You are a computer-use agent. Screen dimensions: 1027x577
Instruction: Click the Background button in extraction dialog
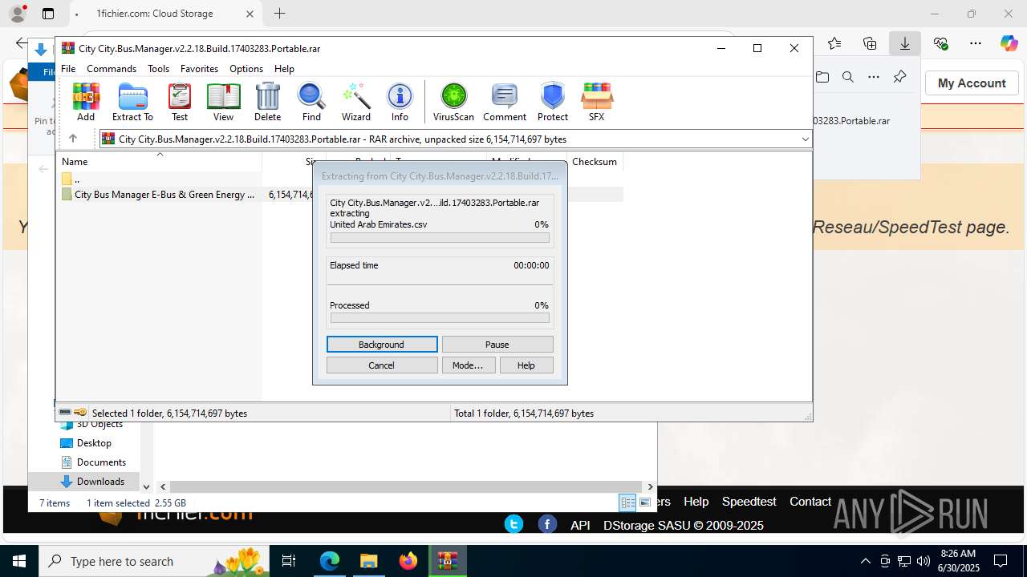tap(382, 345)
